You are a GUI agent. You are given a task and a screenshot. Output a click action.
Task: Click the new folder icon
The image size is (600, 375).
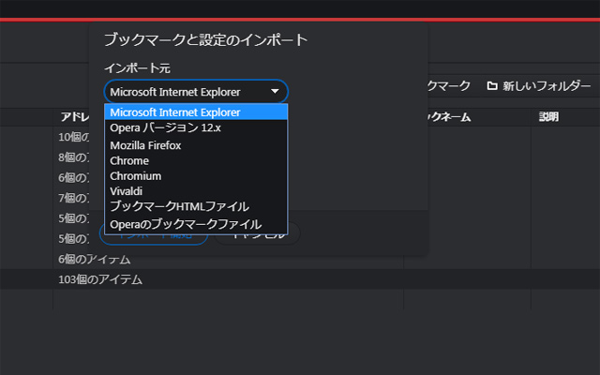click(x=492, y=85)
